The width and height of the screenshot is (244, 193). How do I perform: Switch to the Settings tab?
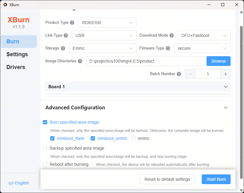[17, 54]
